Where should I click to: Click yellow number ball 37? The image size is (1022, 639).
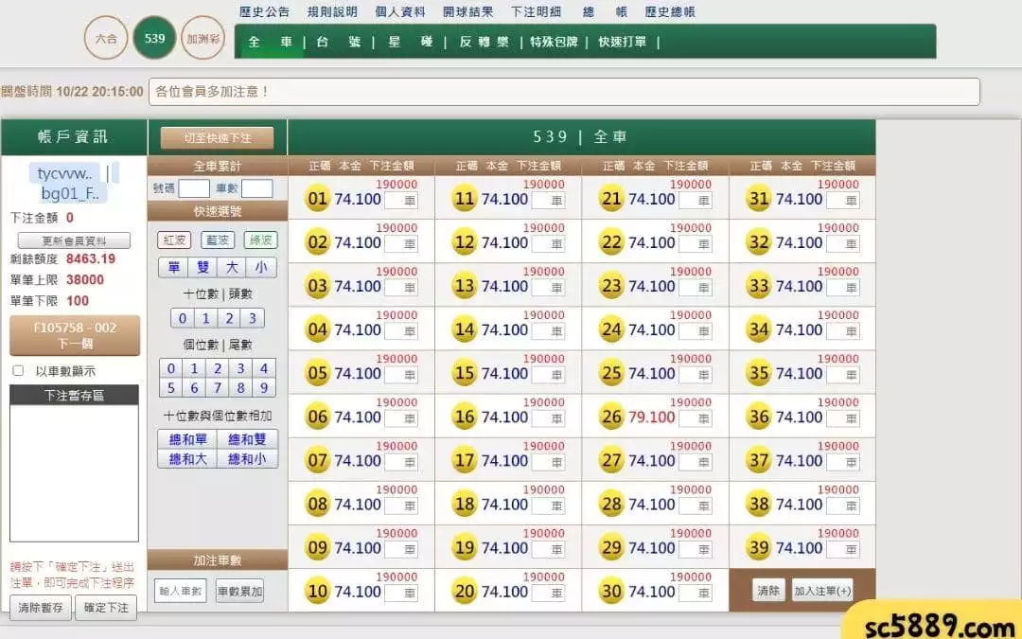point(759,460)
